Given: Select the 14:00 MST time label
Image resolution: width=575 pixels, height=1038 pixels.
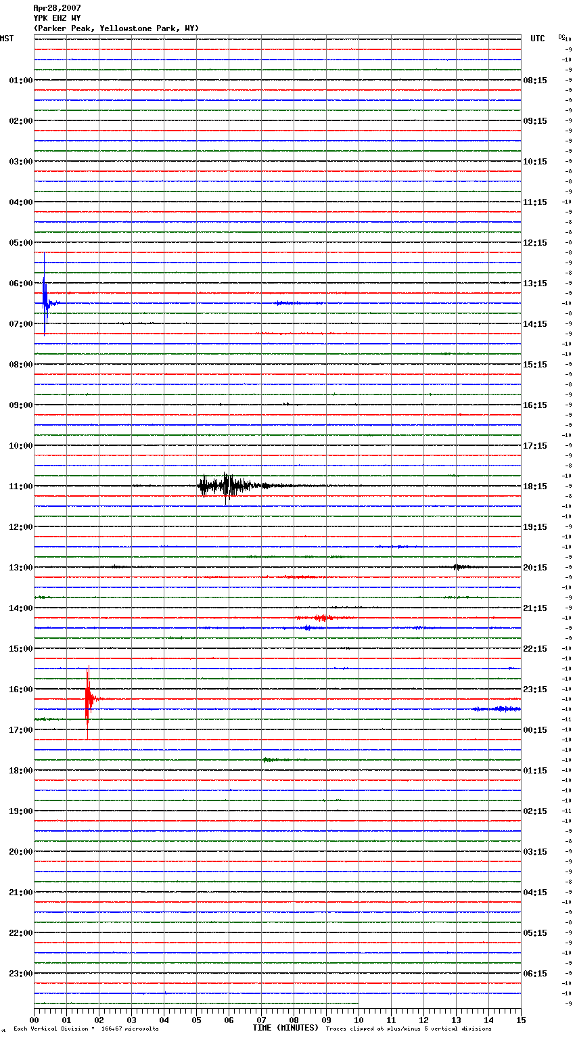Looking at the screenshot, I should point(21,608).
